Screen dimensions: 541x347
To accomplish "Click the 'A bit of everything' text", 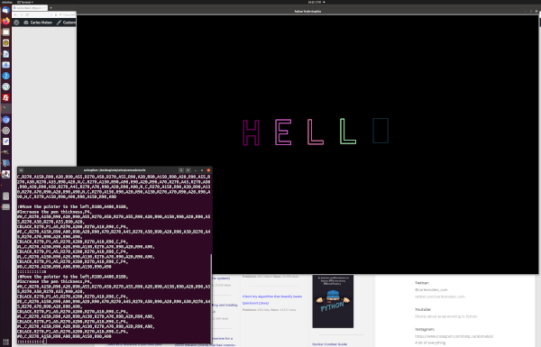I will (x=430, y=342).
